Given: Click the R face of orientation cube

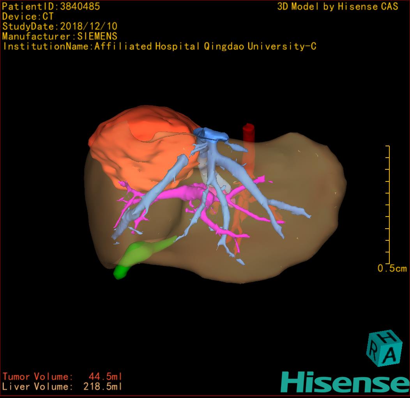Looking at the screenshot, I should (373, 352).
